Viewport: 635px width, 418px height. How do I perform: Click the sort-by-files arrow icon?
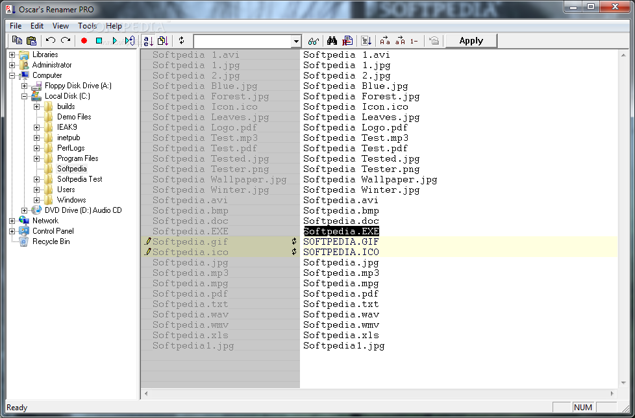point(163,40)
